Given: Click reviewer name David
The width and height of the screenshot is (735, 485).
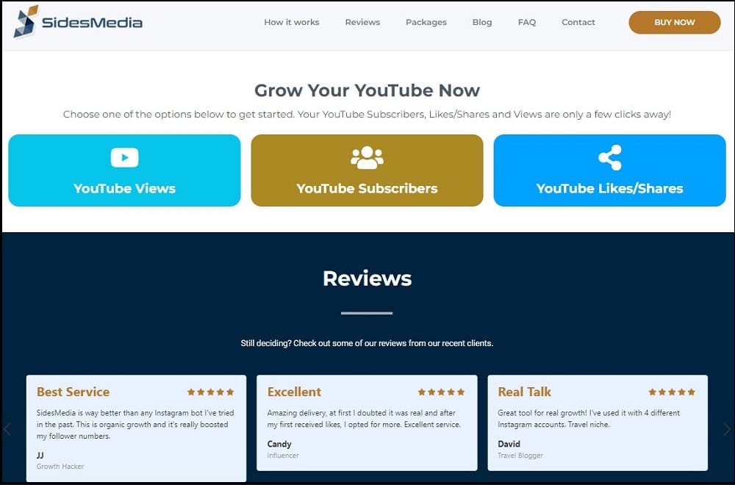Looking at the screenshot, I should click(x=509, y=444).
